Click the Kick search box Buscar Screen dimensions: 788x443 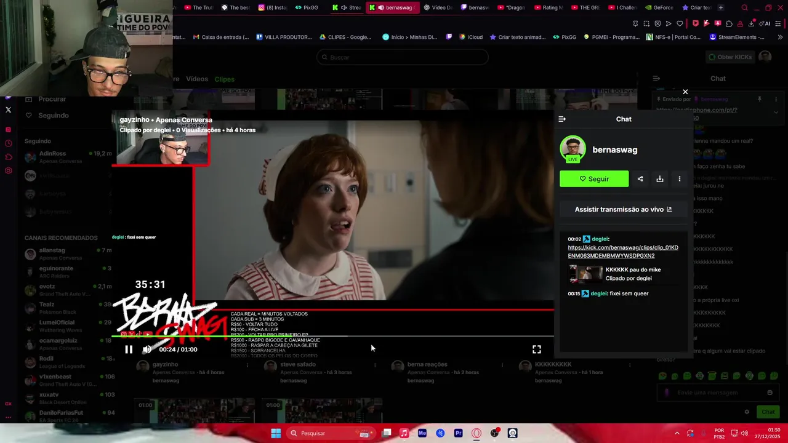point(403,57)
